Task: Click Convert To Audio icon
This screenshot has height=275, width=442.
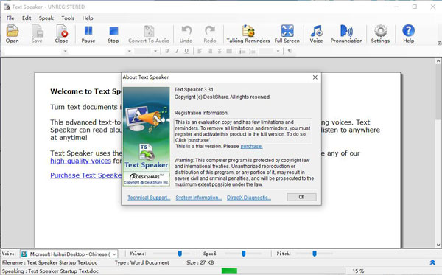Action: (149, 34)
